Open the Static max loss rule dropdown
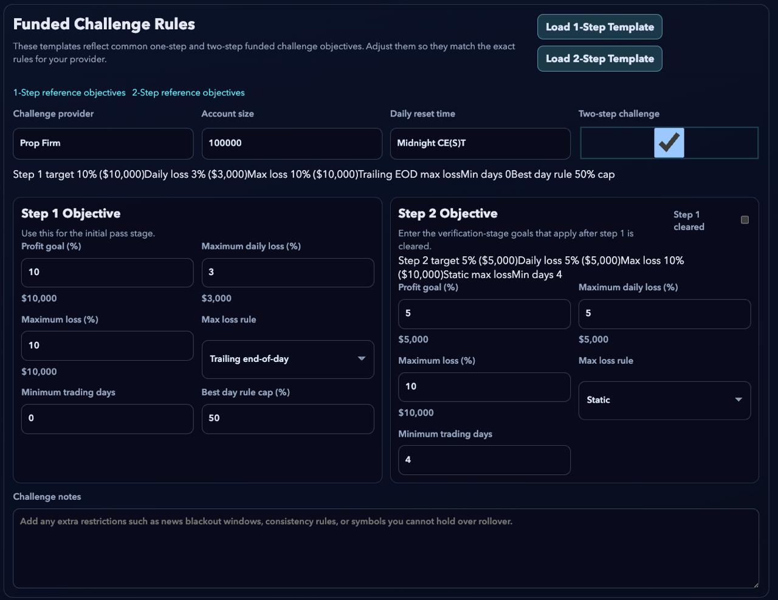Screen dimensions: 778x600 [664, 400]
